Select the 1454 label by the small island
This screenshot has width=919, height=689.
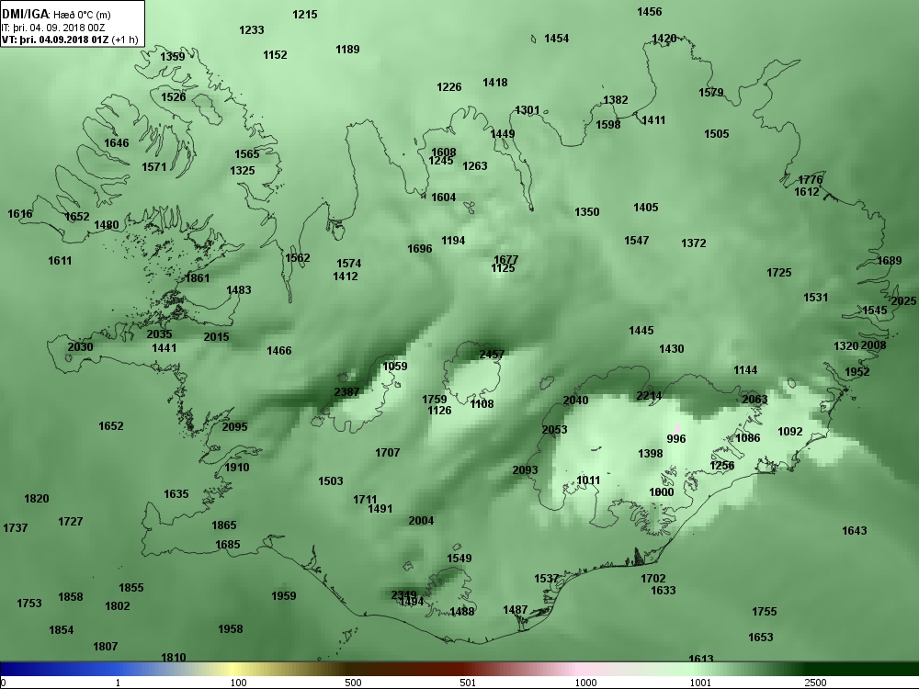[556, 38]
